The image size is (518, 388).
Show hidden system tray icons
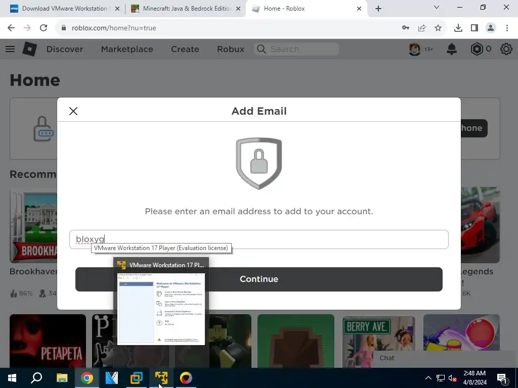428,378
